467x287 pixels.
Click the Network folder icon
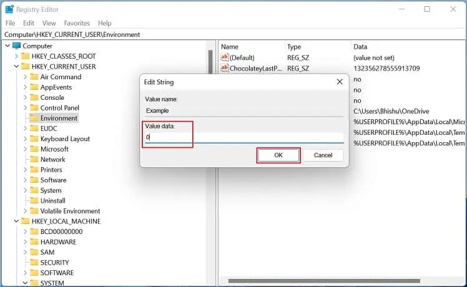34,159
